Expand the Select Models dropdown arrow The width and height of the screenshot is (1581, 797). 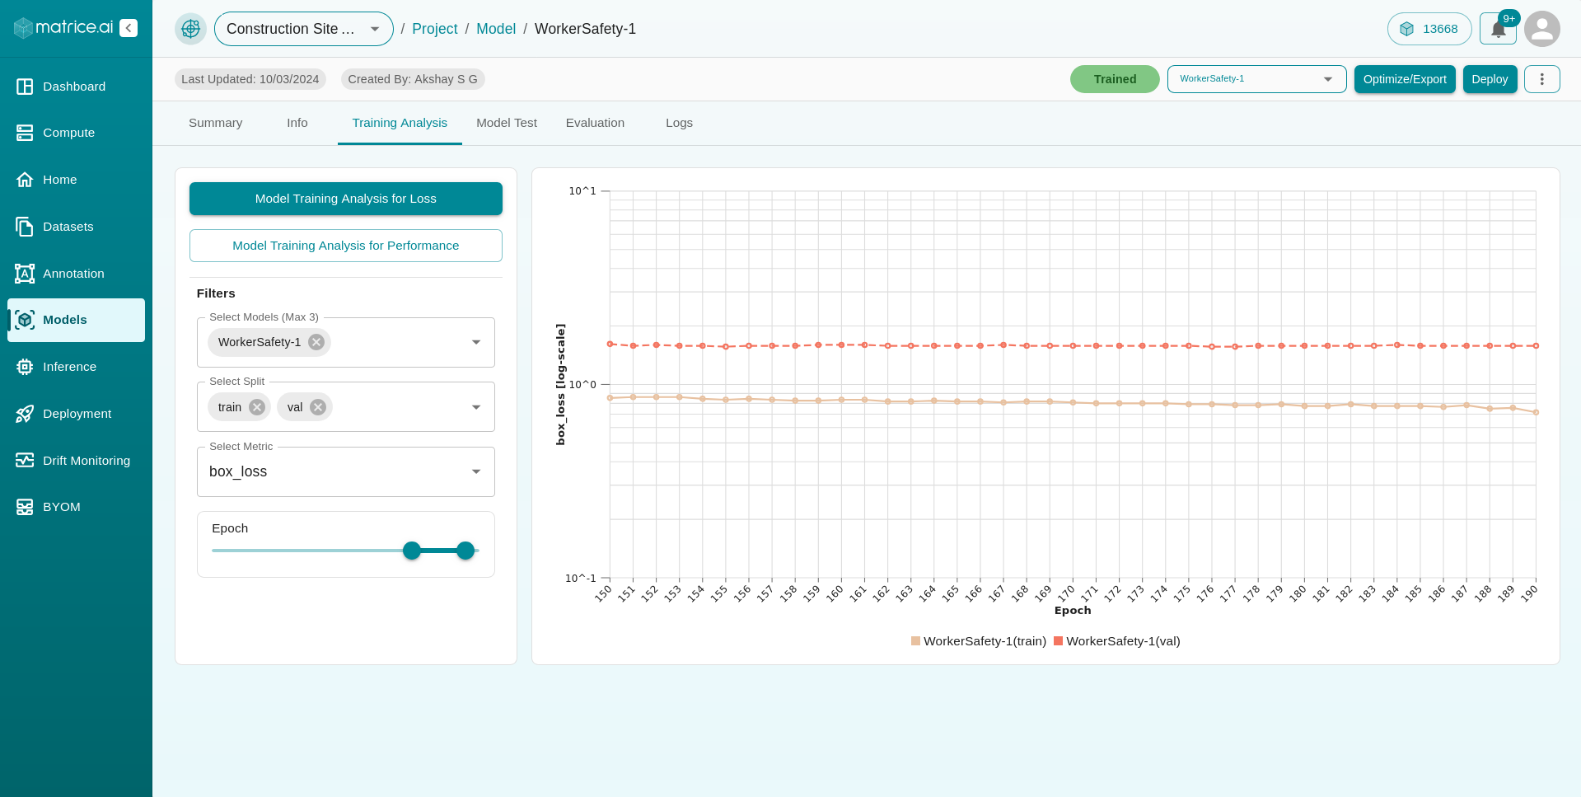[476, 342]
